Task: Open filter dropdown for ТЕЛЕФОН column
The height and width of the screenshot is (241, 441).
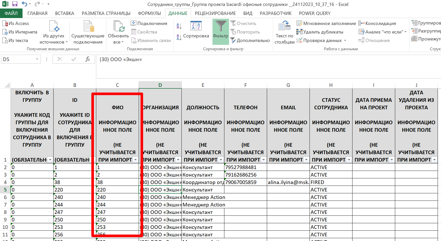Action: (x=263, y=160)
